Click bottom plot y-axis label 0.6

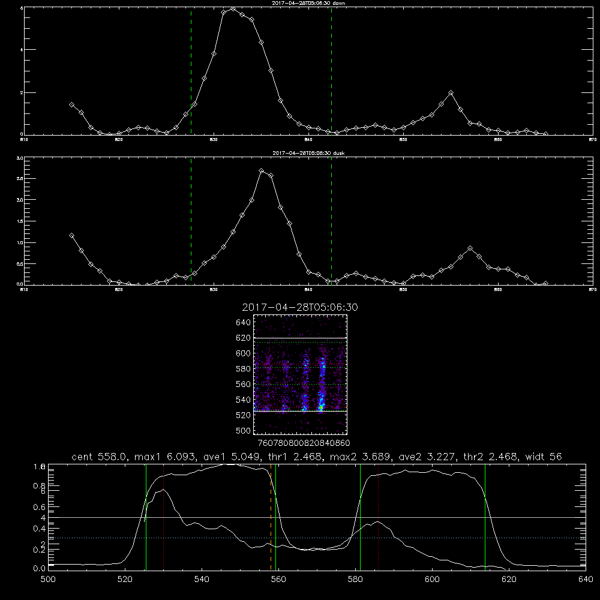pyautogui.click(x=40, y=507)
